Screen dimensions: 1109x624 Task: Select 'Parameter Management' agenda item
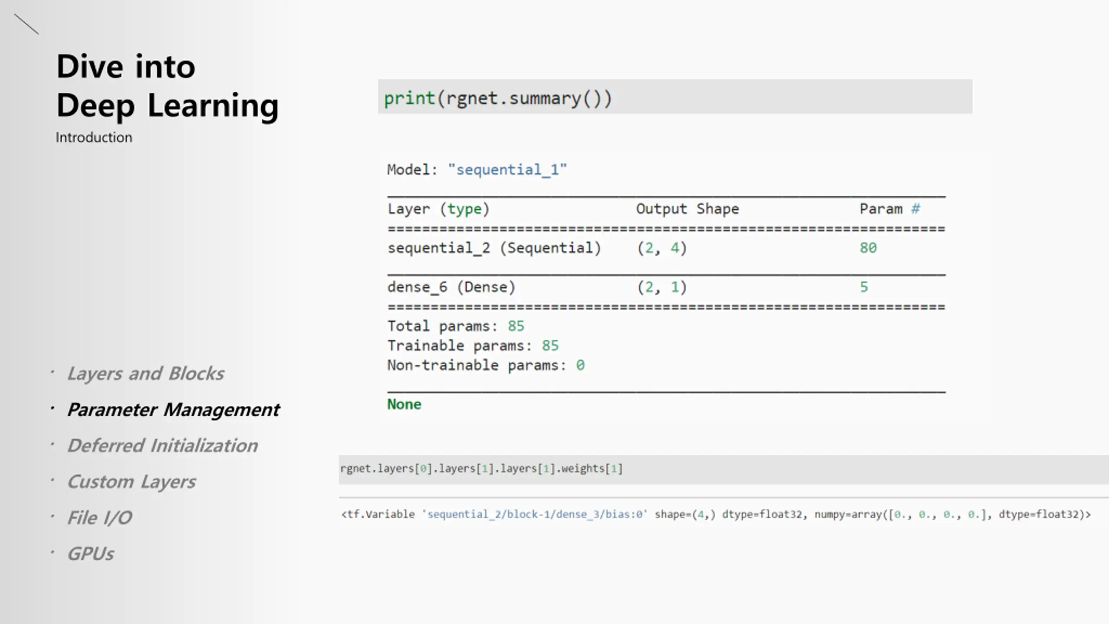click(x=173, y=410)
